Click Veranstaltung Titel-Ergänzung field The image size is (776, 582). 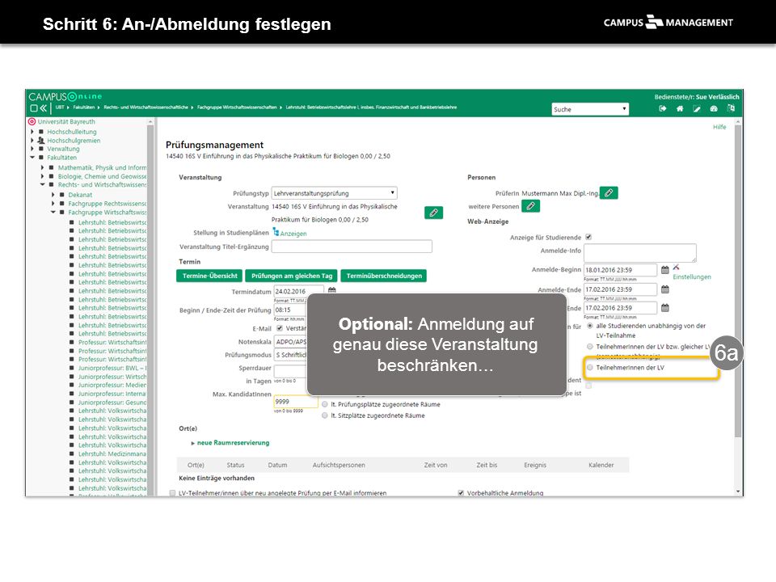(352, 247)
